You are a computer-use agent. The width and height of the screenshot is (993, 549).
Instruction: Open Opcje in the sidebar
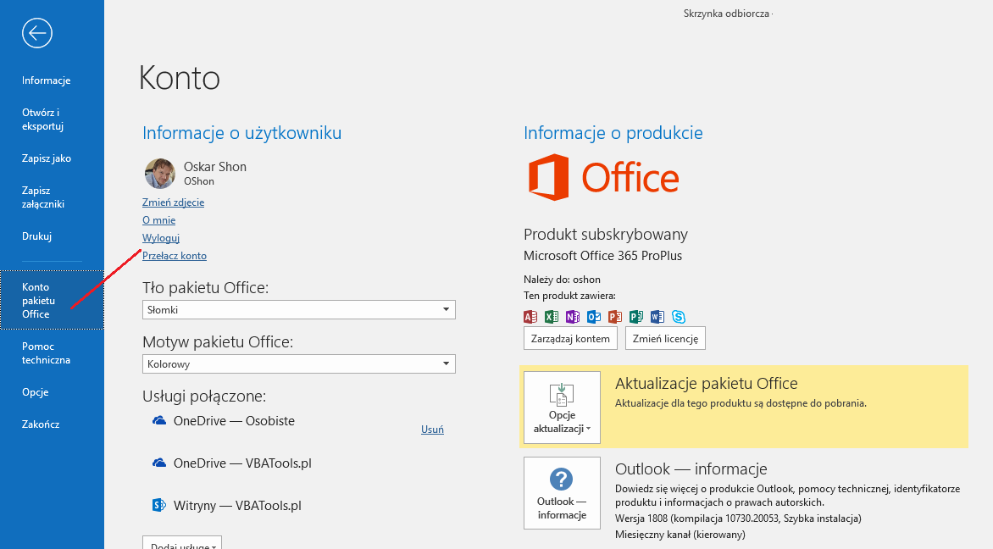coord(35,392)
